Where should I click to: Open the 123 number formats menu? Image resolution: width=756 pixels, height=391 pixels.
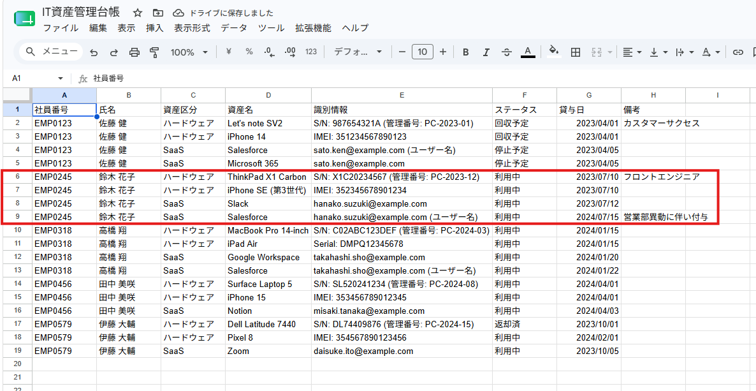click(311, 52)
